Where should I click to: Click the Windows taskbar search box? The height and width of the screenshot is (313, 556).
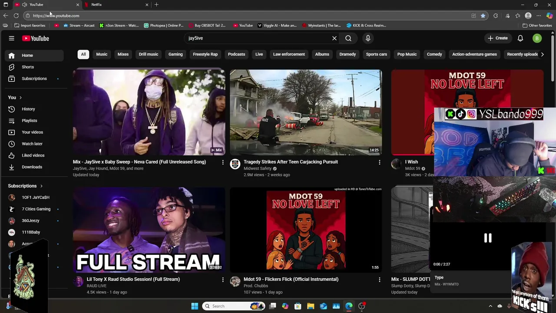(233, 306)
